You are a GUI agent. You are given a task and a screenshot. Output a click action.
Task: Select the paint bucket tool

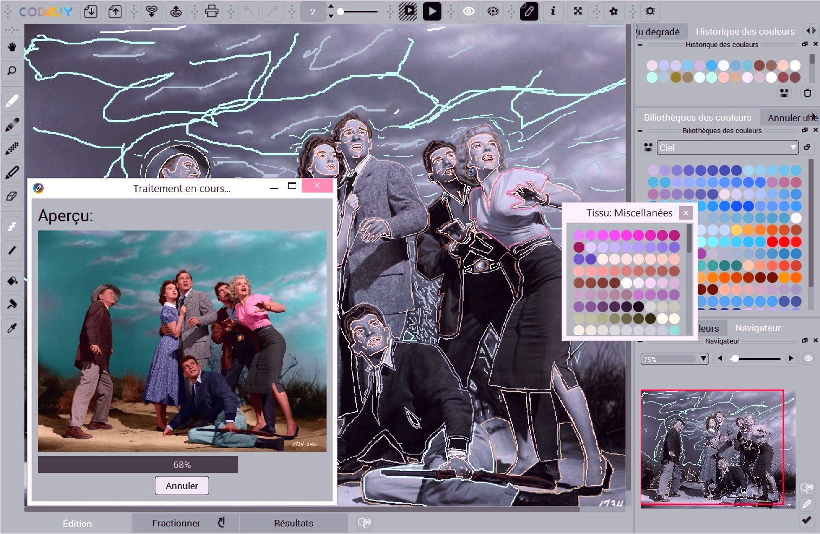coord(12,280)
